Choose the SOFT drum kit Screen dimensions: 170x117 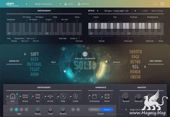pos(35,54)
